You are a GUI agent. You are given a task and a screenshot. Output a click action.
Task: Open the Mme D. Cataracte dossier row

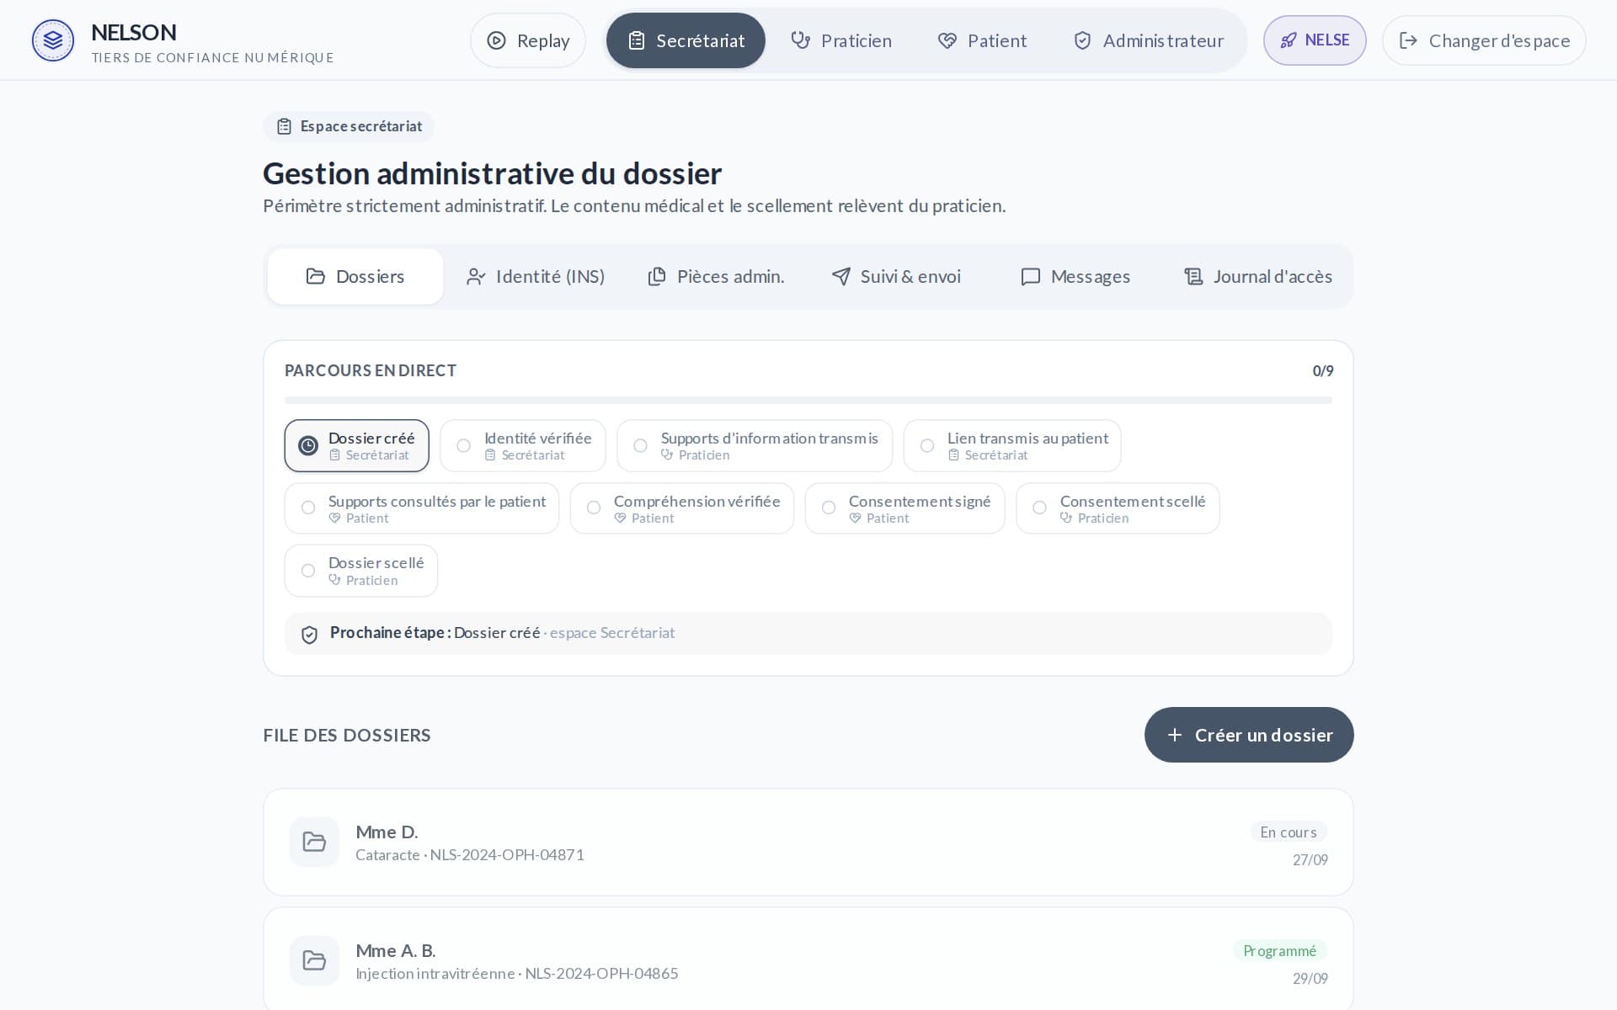(x=808, y=842)
